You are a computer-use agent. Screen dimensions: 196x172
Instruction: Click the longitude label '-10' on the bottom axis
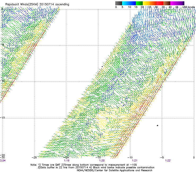pyautogui.click(x=130, y=157)
